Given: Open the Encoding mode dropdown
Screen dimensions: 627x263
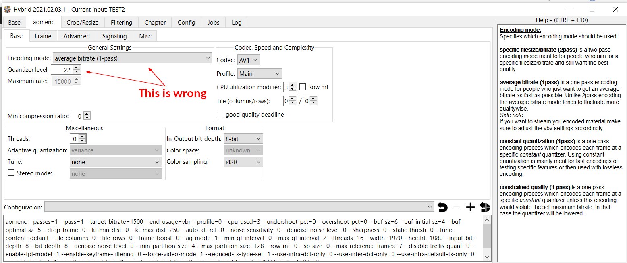Looking at the screenshot, I should click(133, 58).
